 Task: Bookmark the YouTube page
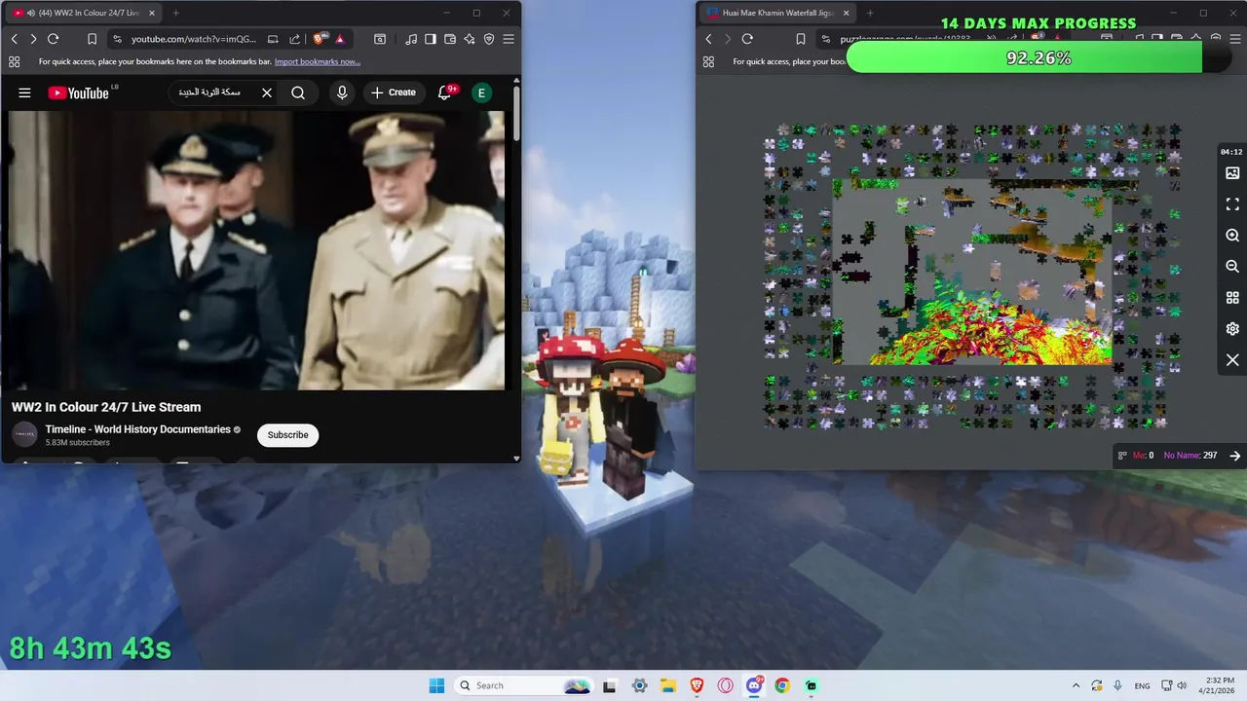click(92, 39)
